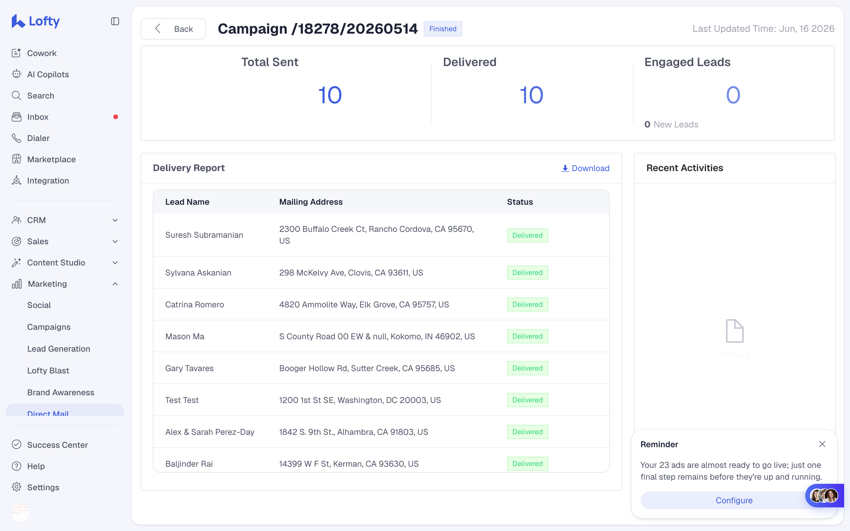This screenshot has width=850, height=531.
Task: Expand the Sales menu chevron
Action: (115, 241)
